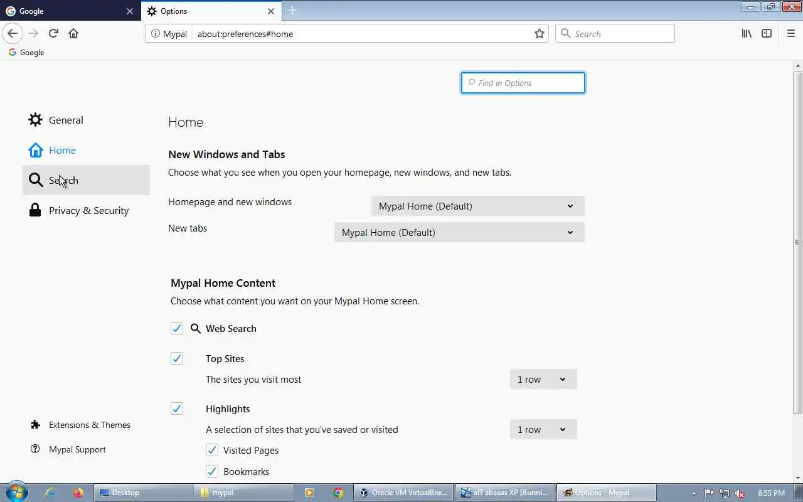
Task: Show site information icon next to Mypal
Action: click(155, 34)
